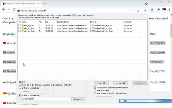Click idm_az_4.zip zip file icon

23,31
